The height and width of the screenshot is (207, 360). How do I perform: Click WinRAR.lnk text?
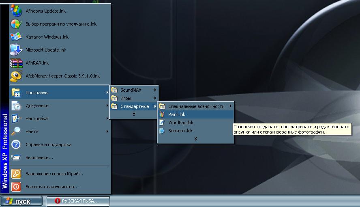tap(37, 63)
